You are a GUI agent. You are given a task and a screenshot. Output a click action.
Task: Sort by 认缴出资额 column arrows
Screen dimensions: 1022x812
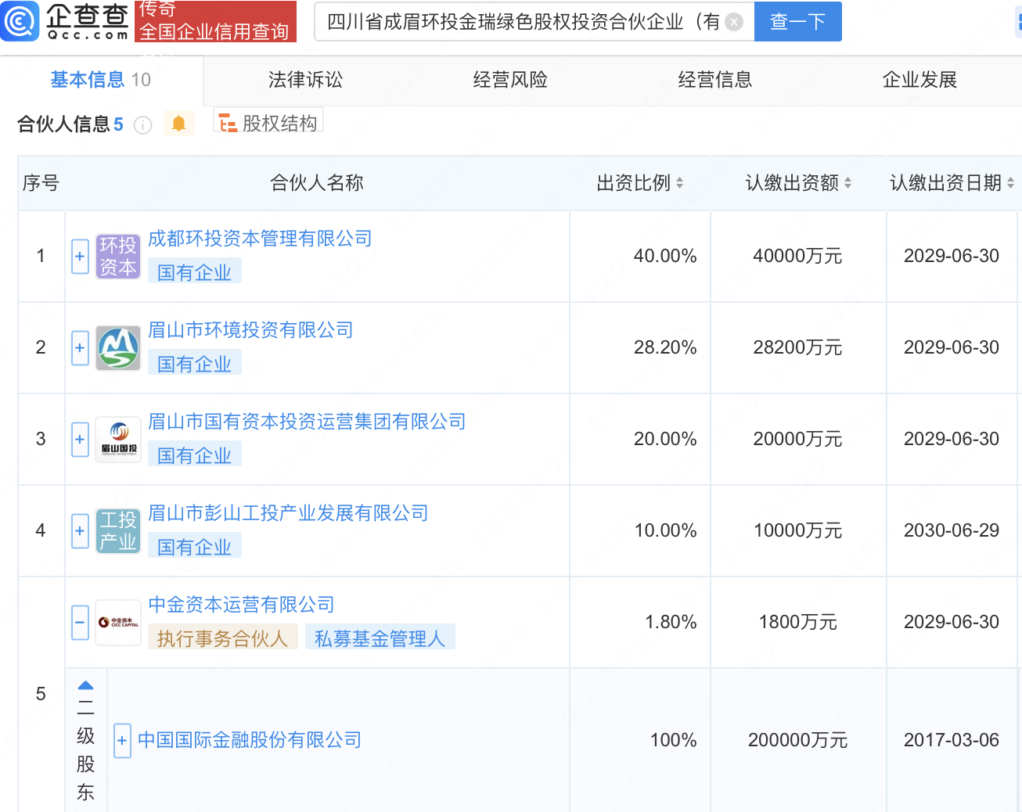[847, 183]
